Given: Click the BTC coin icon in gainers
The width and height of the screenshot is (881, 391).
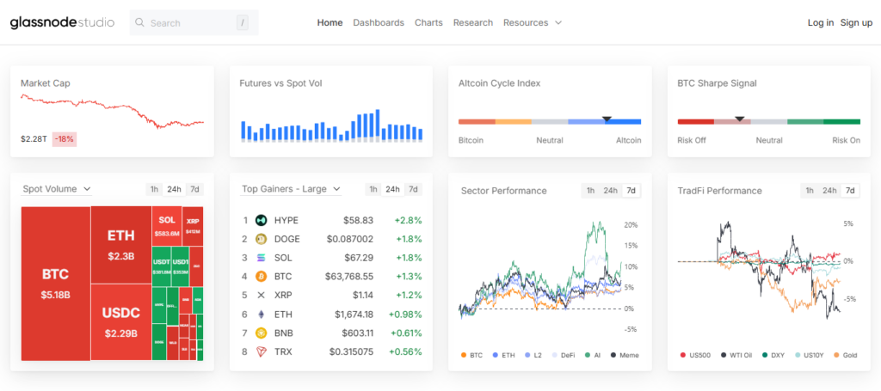Looking at the screenshot, I should click(x=261, y=277).
